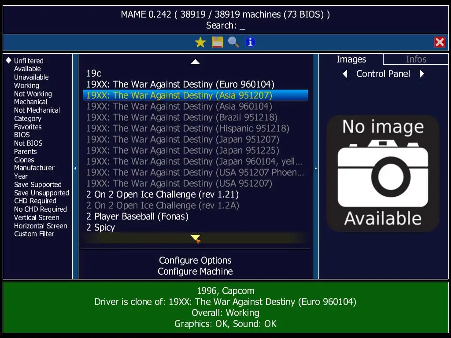Image resolution: width=451 pixels, height=338 pixels.
Task: Select the Parents filter
Action: tap(25, 151)
